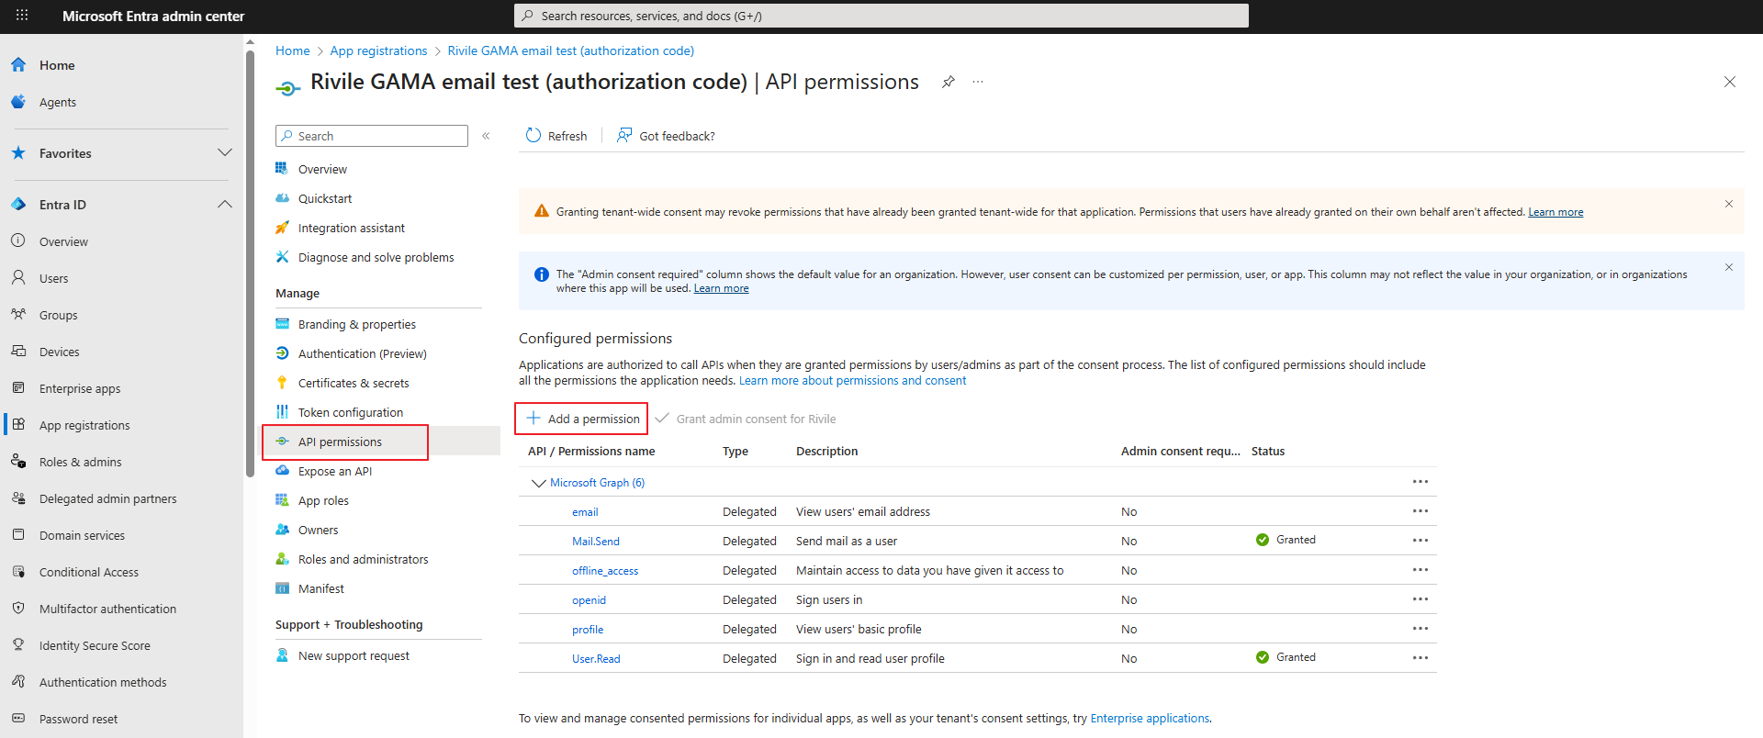1763x738 pixels.
Task: Click Grant admin consent for Rivile
Action: coord(746,419)
